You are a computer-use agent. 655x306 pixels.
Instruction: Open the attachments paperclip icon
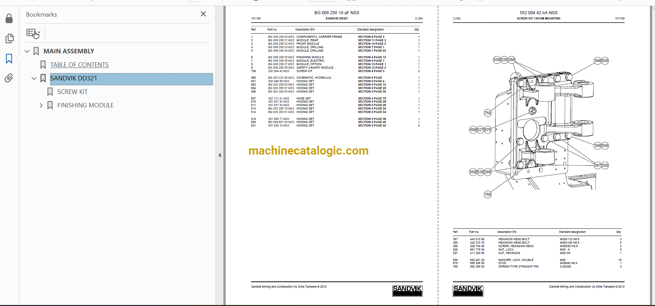[9, 78]
